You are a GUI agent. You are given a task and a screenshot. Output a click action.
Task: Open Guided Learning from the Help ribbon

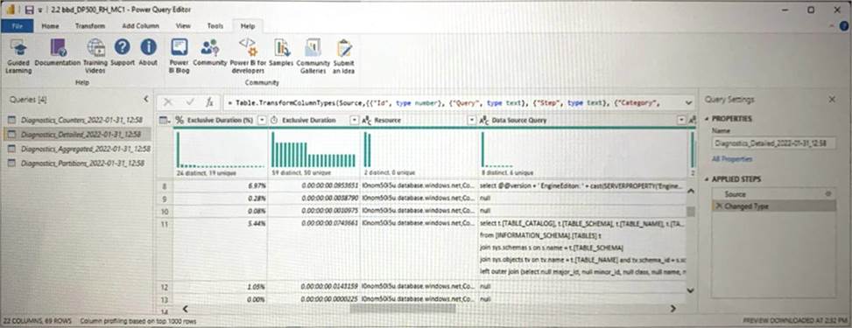point(18,56)
